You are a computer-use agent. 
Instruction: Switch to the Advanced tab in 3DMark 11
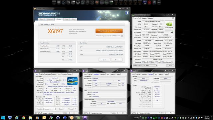pyautogui.click(x=50, y=19)
